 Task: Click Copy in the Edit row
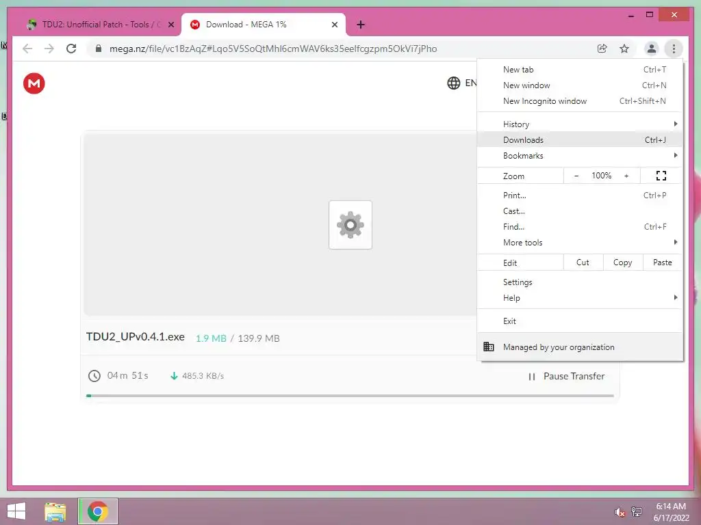623,262
